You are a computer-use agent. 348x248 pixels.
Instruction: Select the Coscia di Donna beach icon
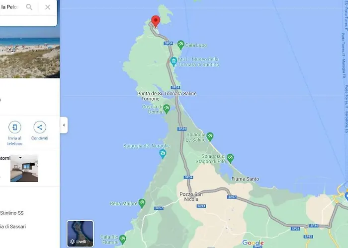(x=167, y=109)
